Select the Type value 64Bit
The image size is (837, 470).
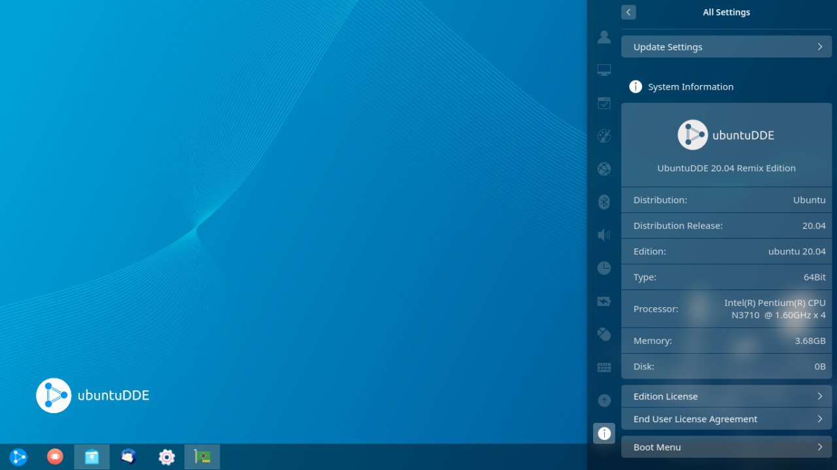coord(815,277)
